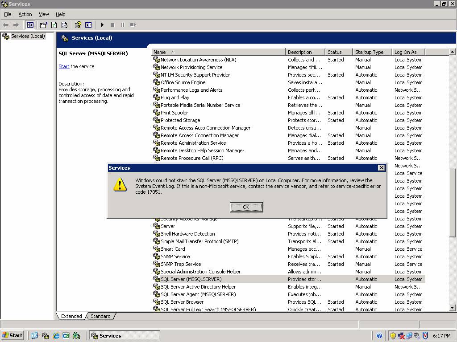The width and height of the screenshot is (457, 342).
Task: Click the Pause Service toolbar icon
Action: pyautogui.click(x=123, y=25)
